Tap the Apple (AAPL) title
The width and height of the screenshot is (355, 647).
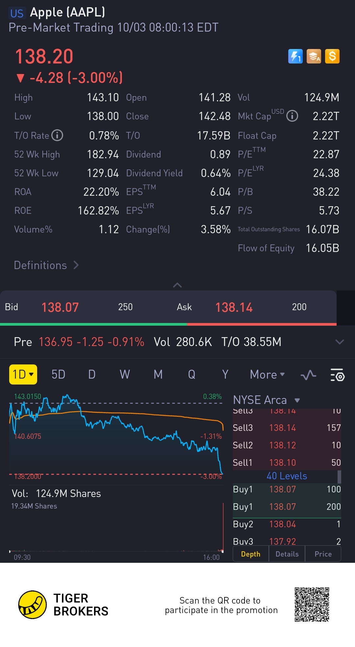click(67, 12)
